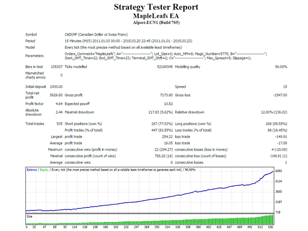Click Largest profit trade value 254.32
Viewport: 308px width, 231px height.
[167, 137]
